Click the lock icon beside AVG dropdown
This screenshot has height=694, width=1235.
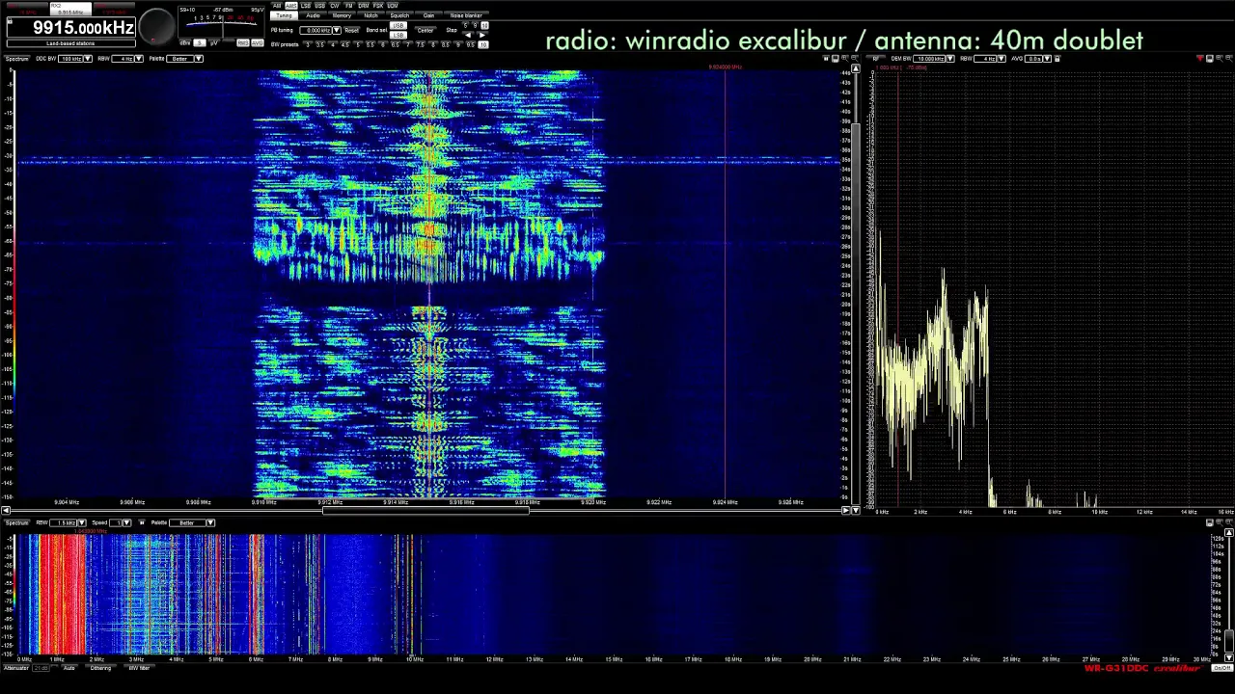pos(1057,58)
